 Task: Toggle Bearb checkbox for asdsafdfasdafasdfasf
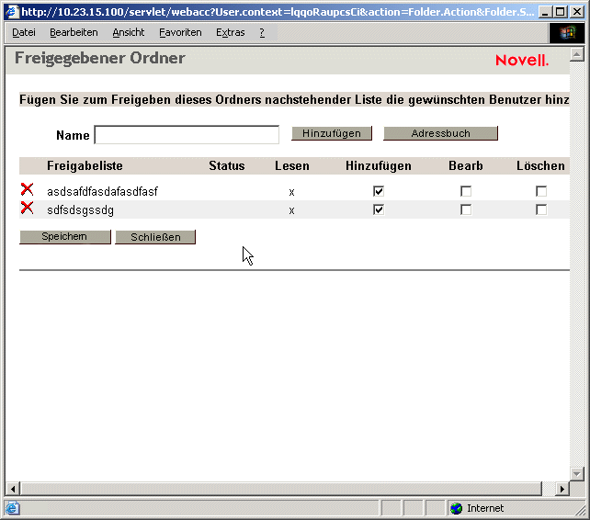[466, 191]
